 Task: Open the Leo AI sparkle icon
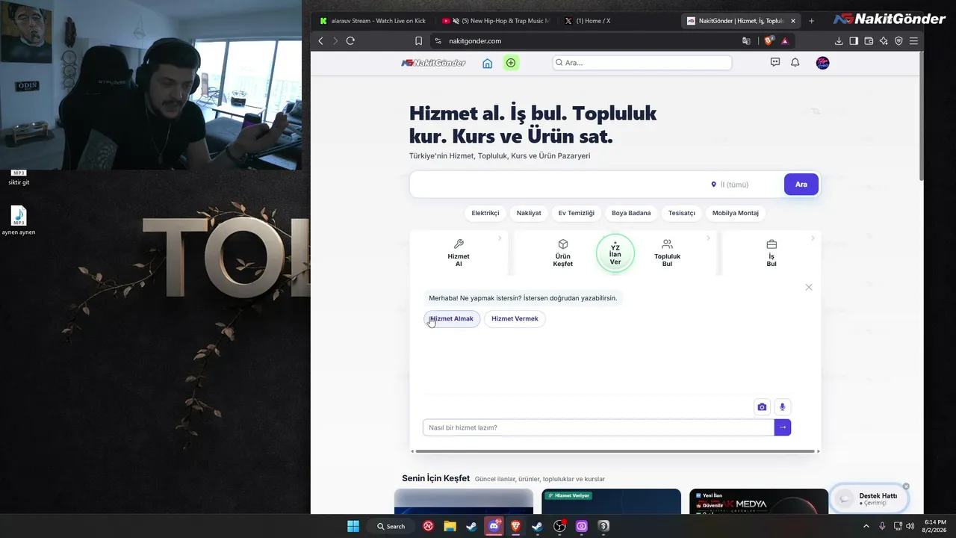pos(884,41)
